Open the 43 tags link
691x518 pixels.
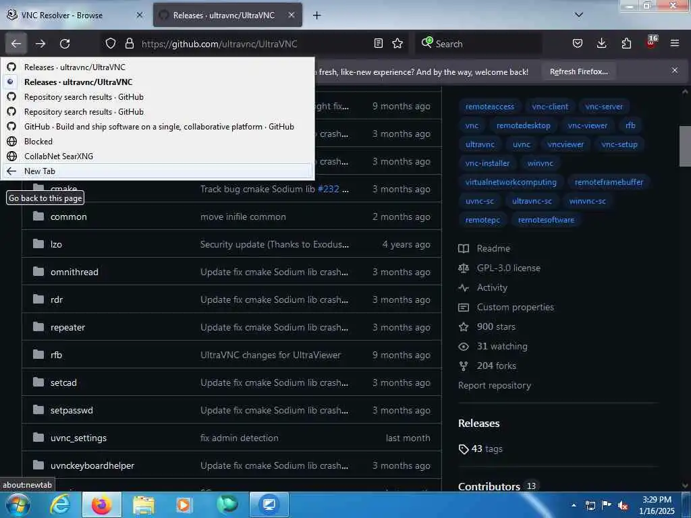click(480, 449)
